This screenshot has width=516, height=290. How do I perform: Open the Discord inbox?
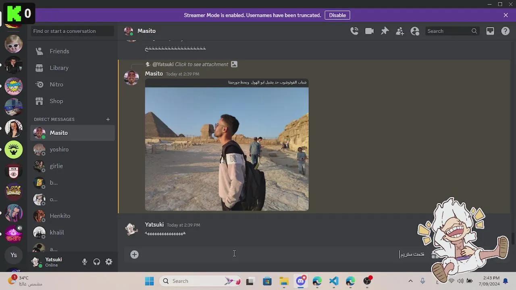click(x=490, y=31)
